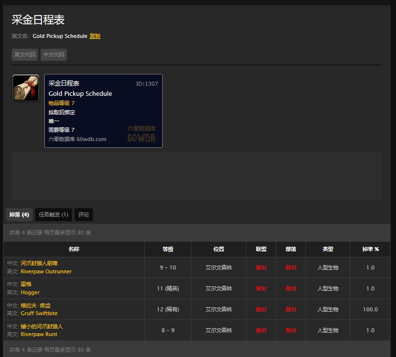Open the 霍格 creature link
The image size is (396, 357).
26,284
